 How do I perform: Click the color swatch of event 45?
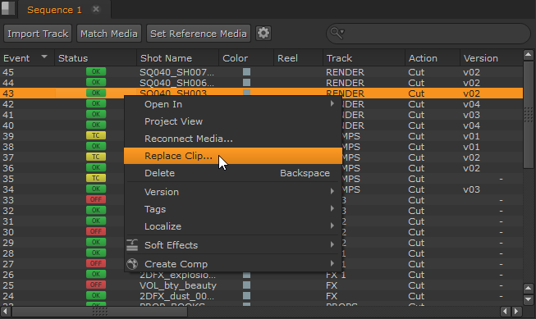point(246,71)
